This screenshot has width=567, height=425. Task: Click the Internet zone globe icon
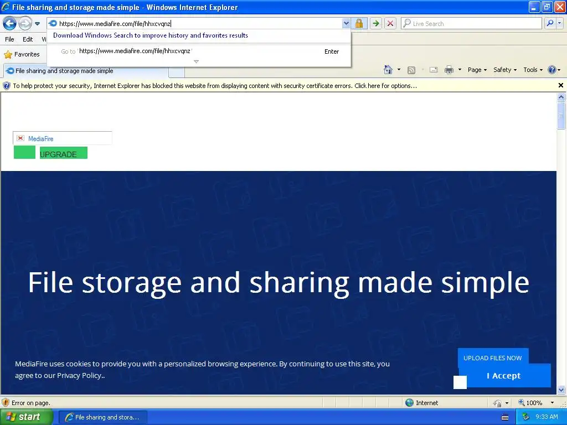tap(409, 403)
